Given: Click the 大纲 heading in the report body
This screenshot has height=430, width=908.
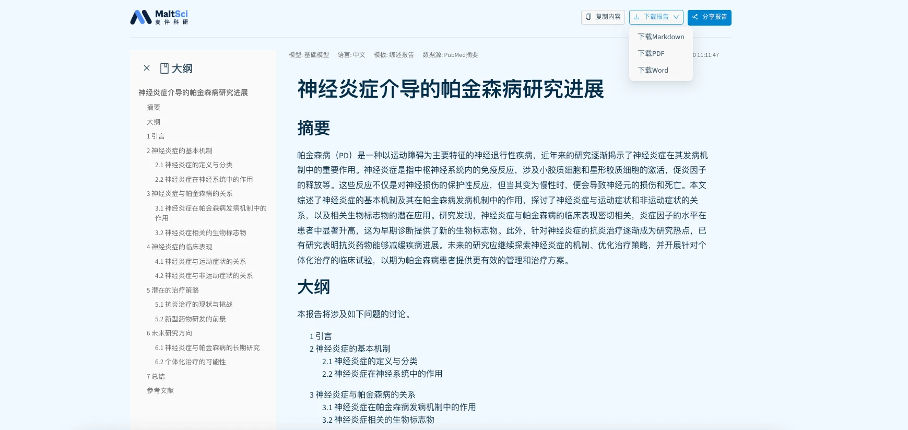Looking at the screenshot, I should pyautogui.click(x=314, y=287).
